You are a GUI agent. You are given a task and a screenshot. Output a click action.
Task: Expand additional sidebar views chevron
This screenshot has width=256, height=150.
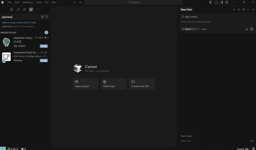coord(37,10)
